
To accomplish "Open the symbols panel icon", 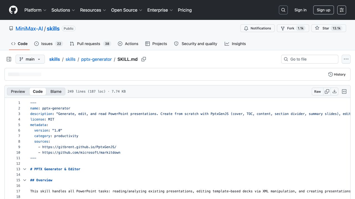I will coord(344,91).
